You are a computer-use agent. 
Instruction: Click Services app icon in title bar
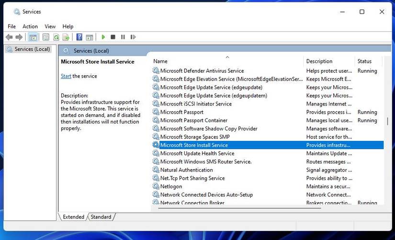17,11
